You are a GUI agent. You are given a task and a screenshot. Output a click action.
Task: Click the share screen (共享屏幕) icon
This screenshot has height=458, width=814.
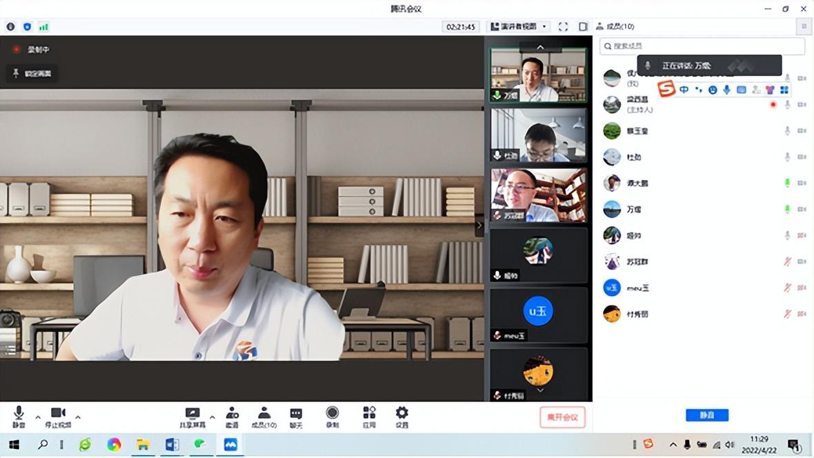click(192, 414)
